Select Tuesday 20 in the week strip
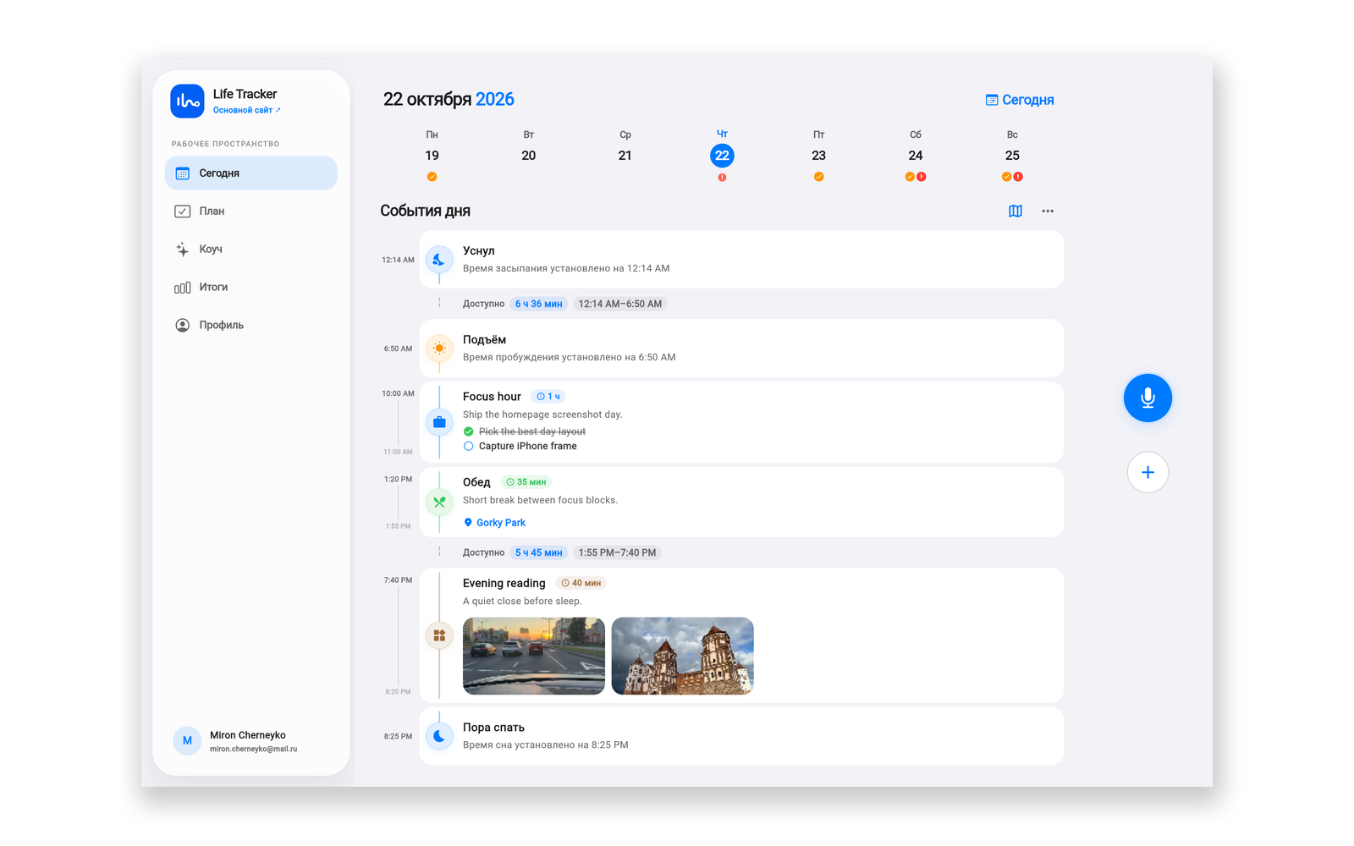Viewport: 1354px width, 846px height. click(528, 156)
